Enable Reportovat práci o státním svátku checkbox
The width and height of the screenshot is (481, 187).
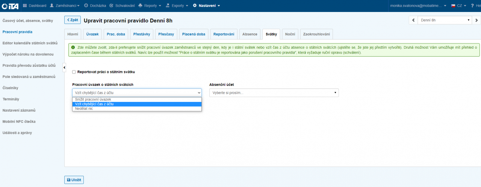(x=74, y=72)
